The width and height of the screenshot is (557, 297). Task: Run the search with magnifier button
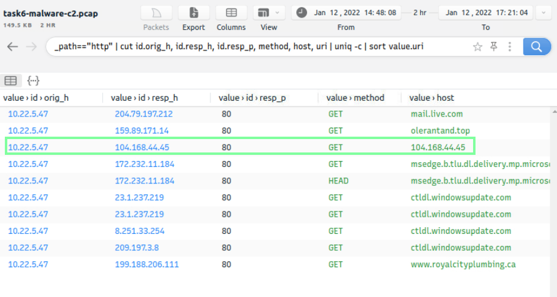point(536,47)
